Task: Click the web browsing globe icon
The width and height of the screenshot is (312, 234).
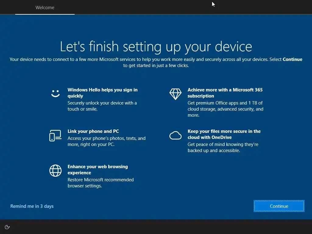Action: [55, 171]
